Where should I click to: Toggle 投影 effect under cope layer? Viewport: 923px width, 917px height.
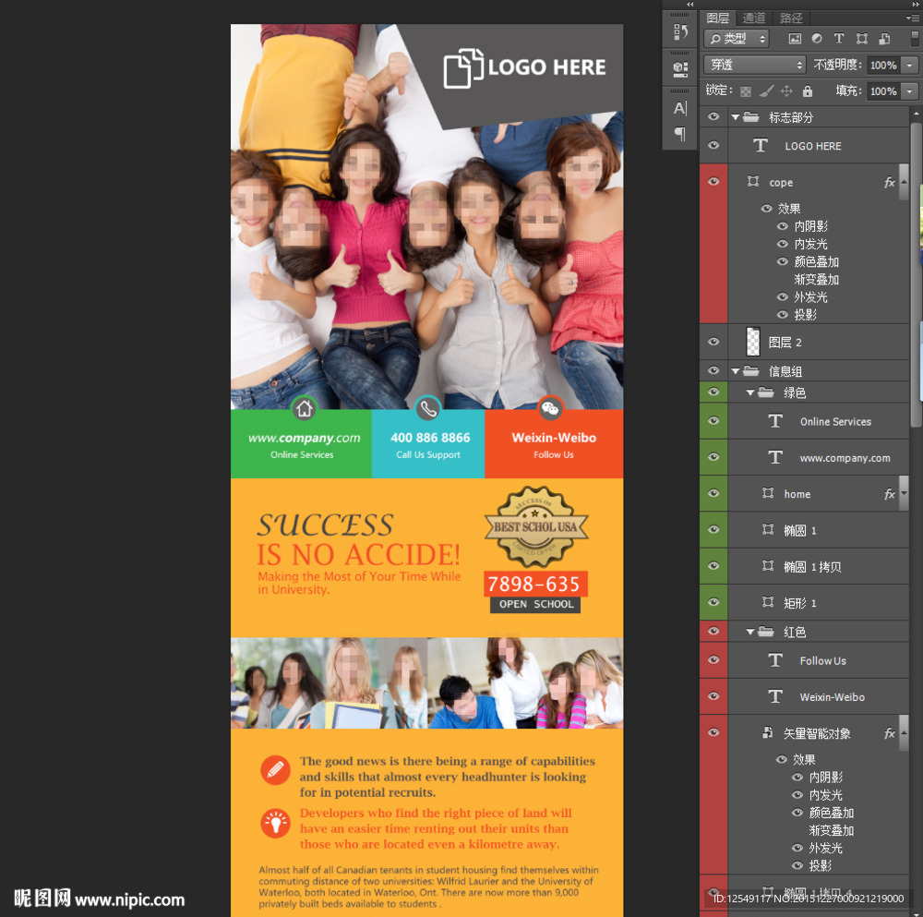coord(783,315)
